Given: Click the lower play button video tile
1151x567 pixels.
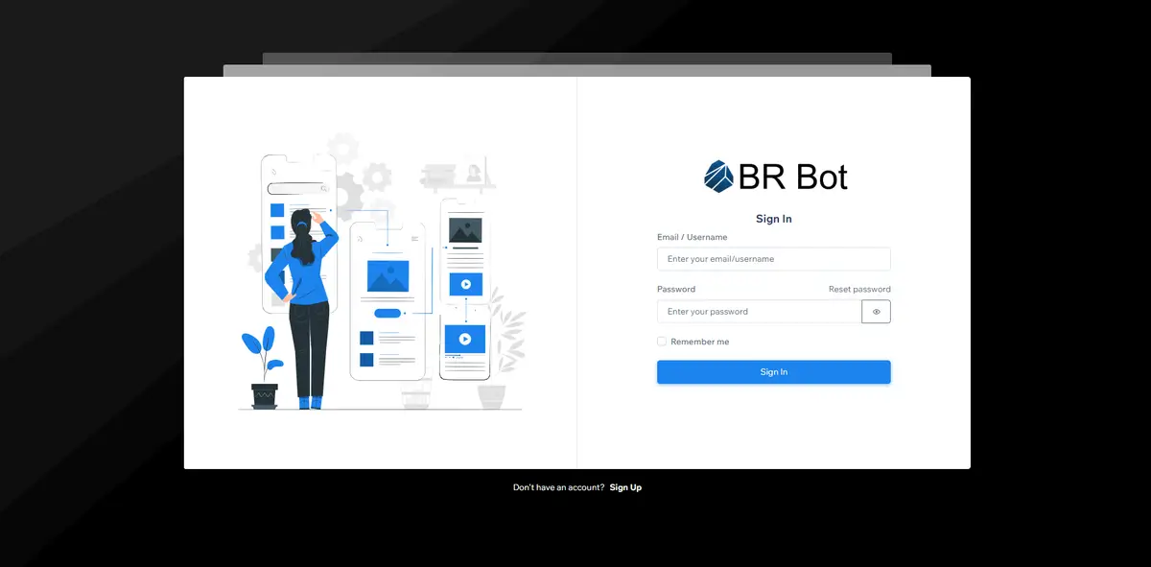Looking at the screenshot, I should tap(465, 339).
